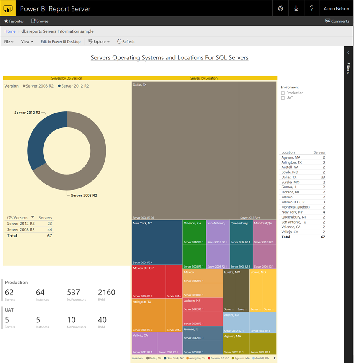Open the Comments pane
The width and height of the screenshot is (354, 363).
tap(337, 21)
